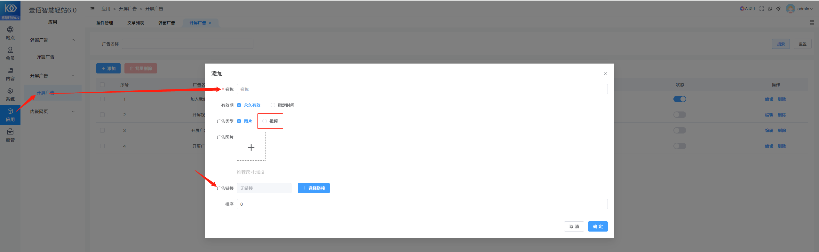819x252 pixels.
Task: Upload image via the plus box
Action: pos(251,147)
